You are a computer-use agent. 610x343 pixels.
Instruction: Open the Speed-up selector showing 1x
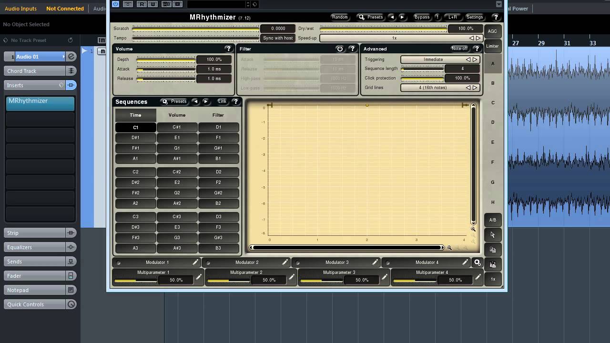coord(401,38)
